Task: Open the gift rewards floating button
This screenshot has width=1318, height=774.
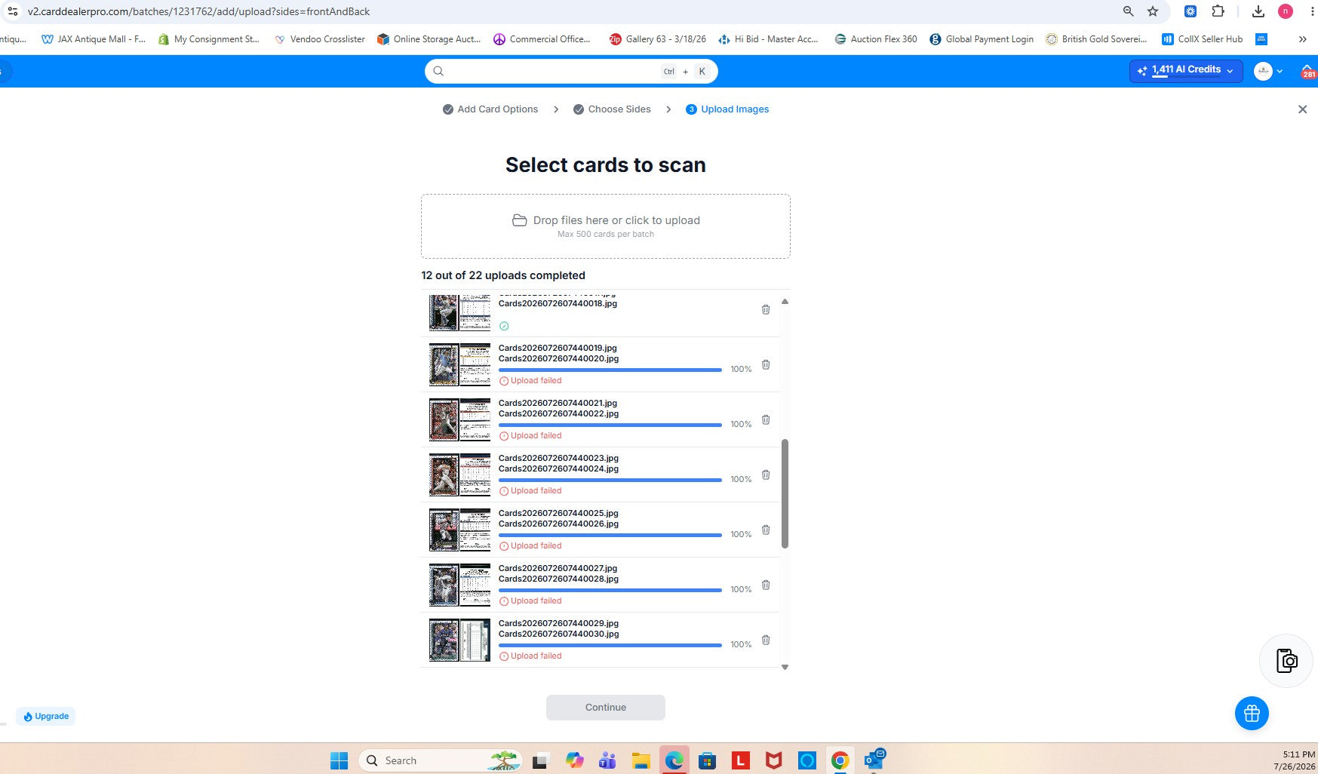Action: pyautogui.click(x=1252, y=713)
